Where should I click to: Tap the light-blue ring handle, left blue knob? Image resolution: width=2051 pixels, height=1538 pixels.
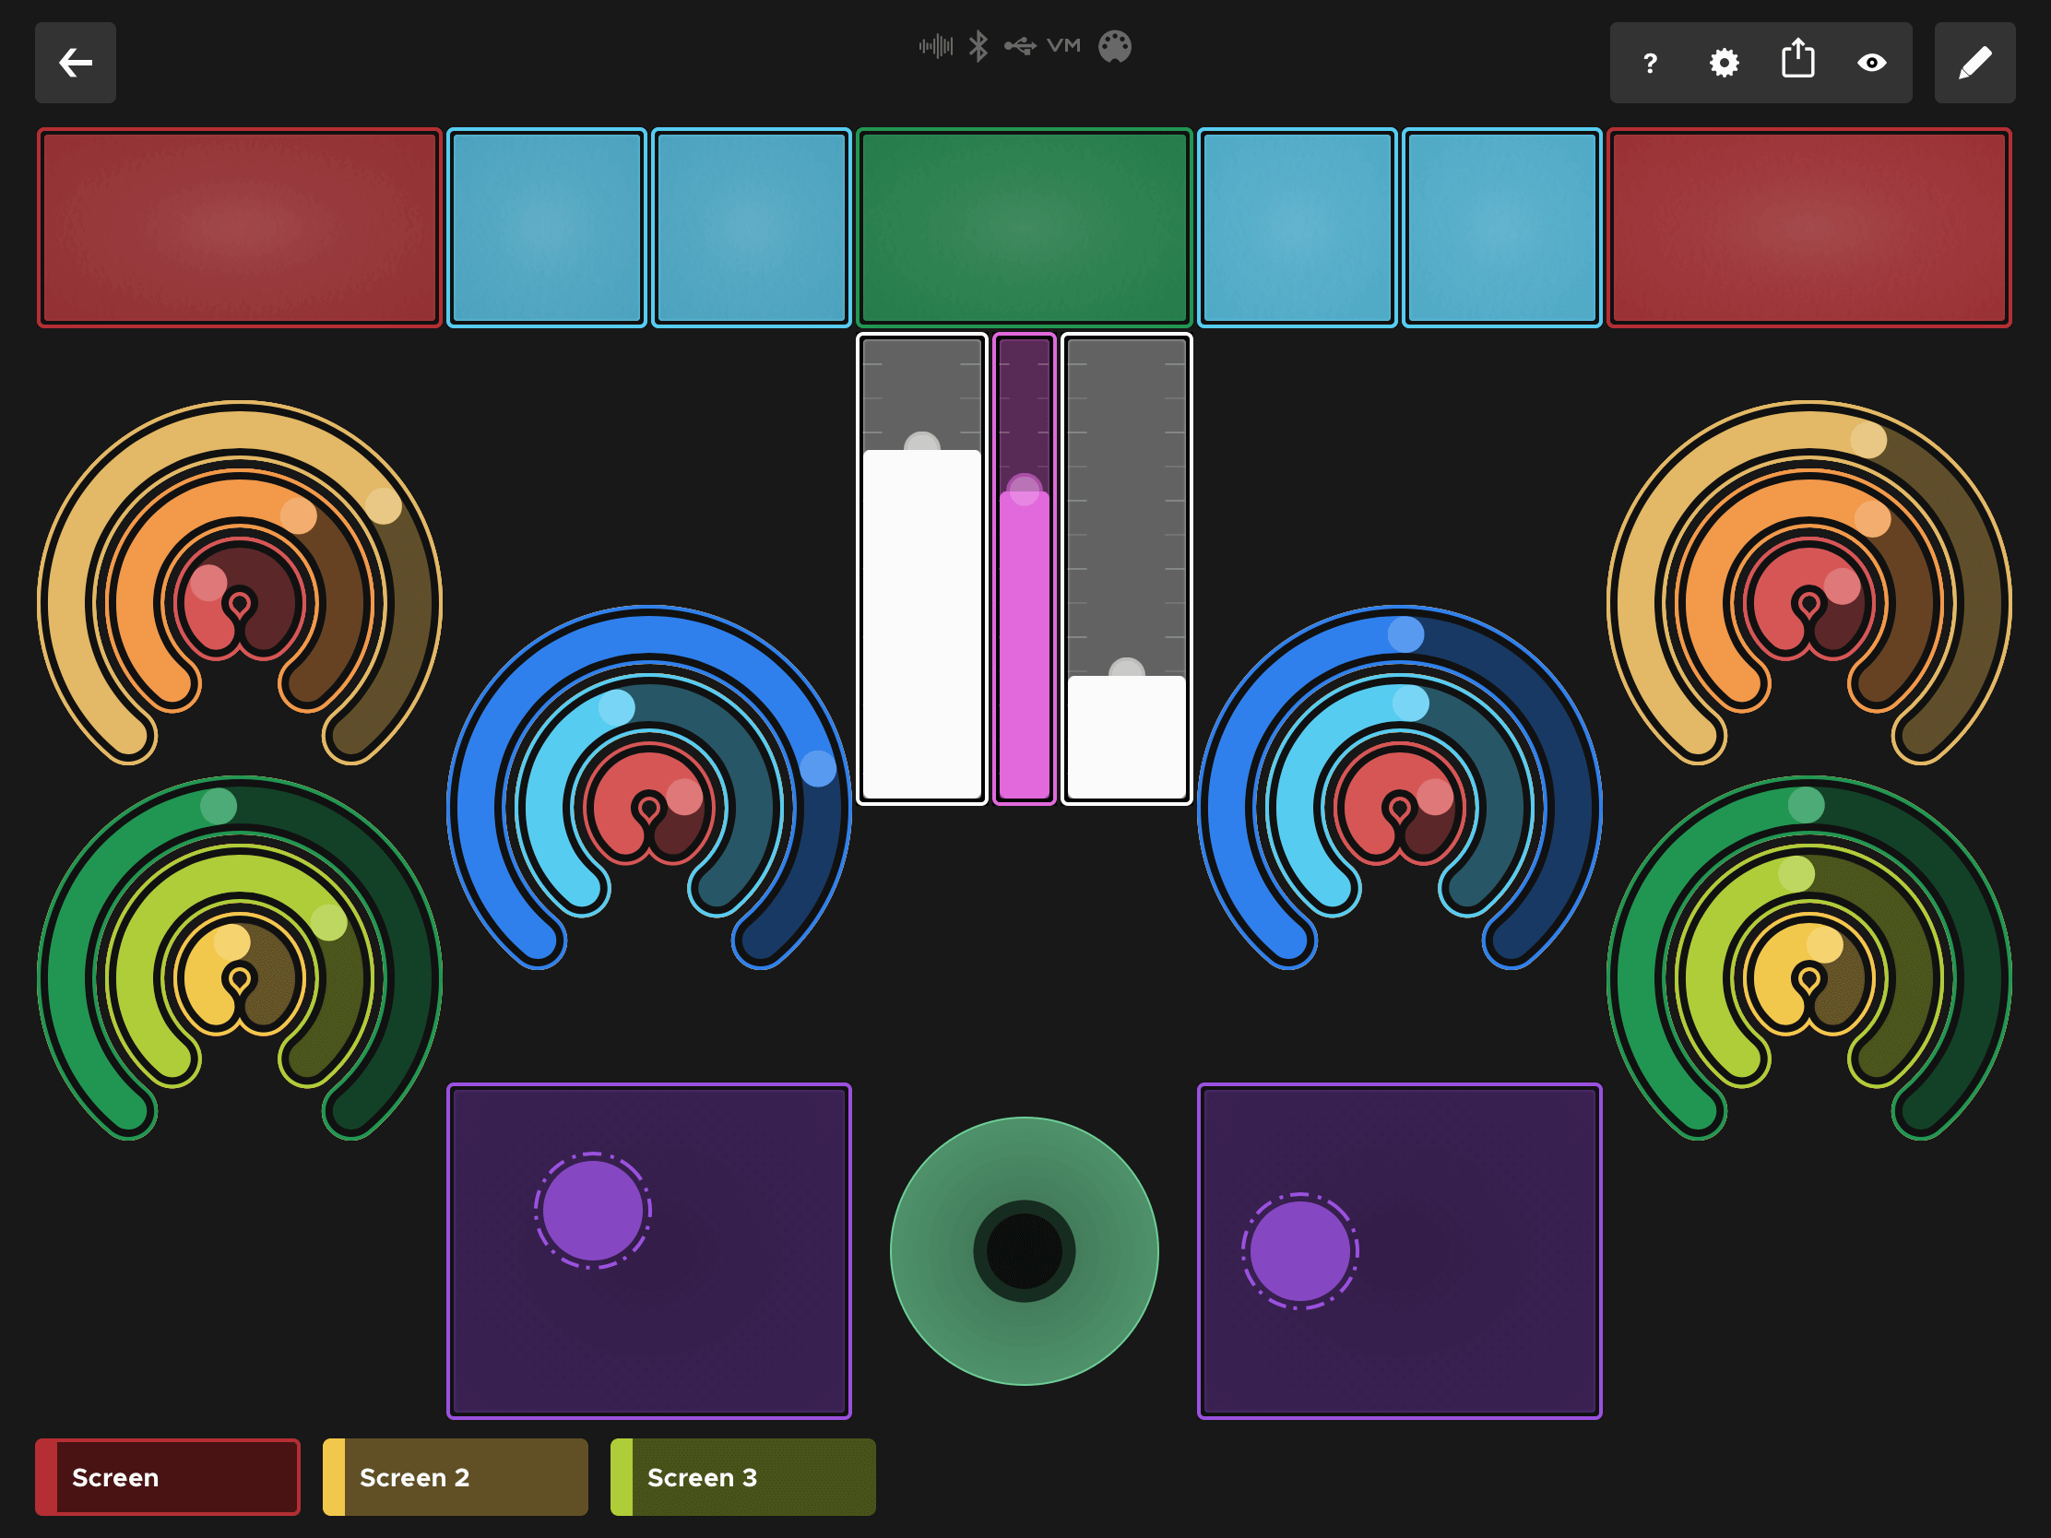[617, 708]
